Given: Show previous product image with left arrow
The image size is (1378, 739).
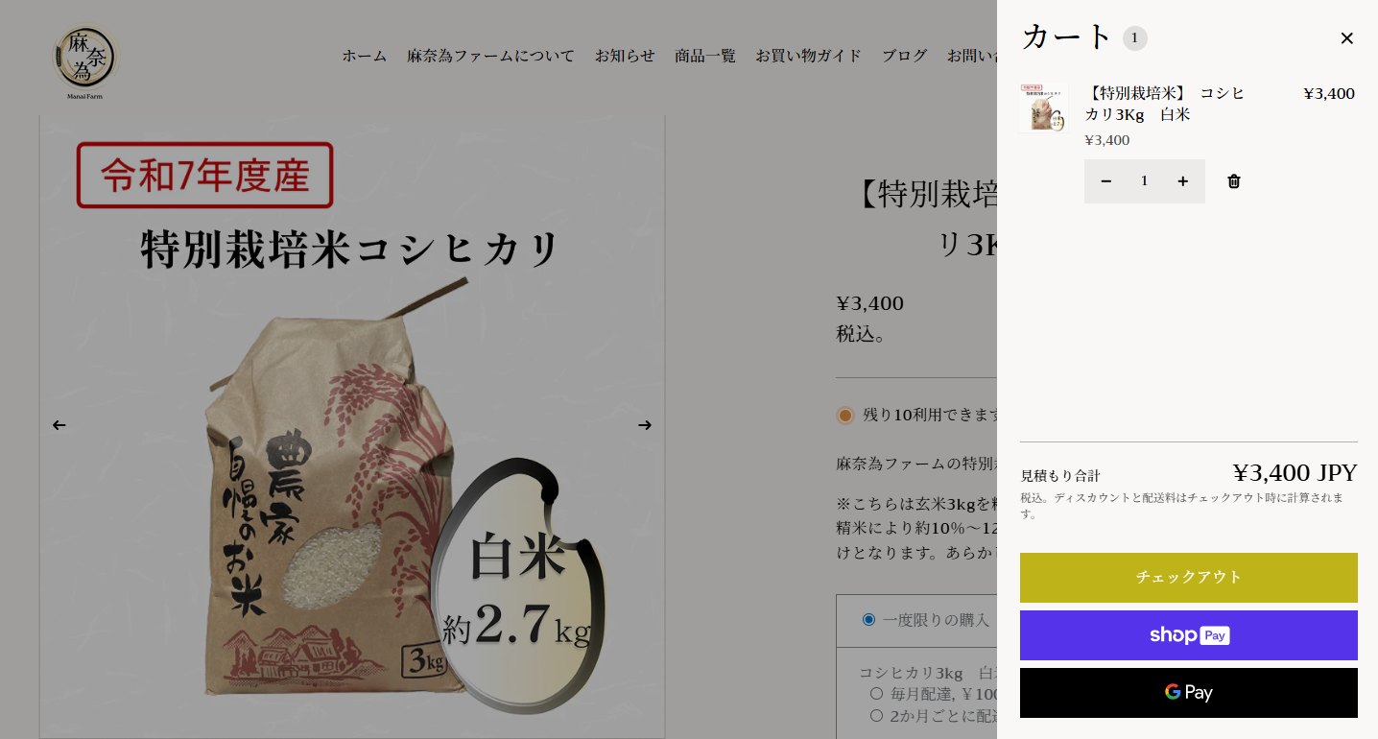Looking at the screenshot, I should 59,425.
